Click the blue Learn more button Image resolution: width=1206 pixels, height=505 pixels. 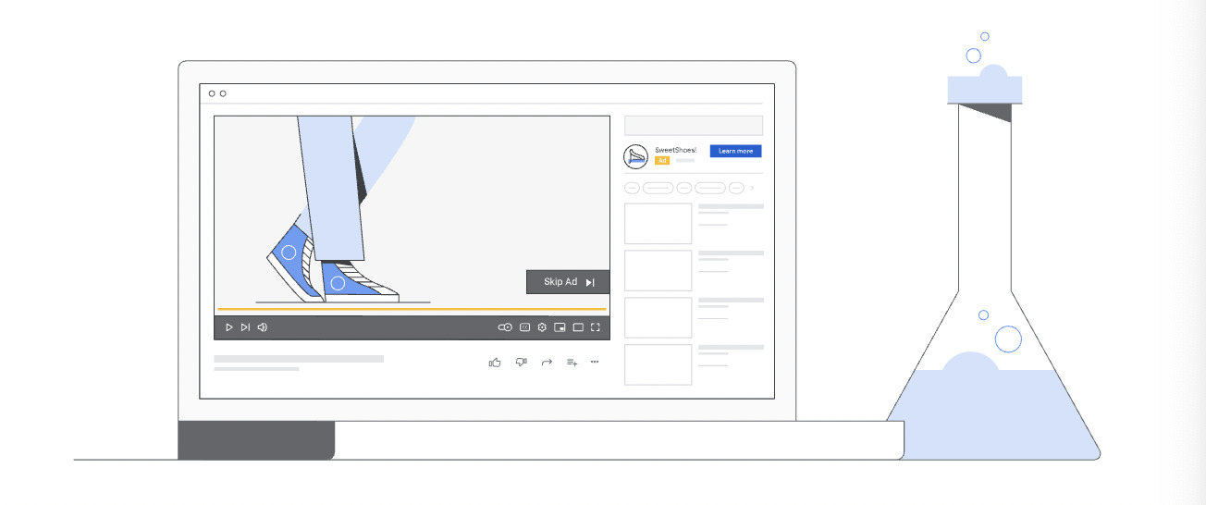[x=735, y=151]
